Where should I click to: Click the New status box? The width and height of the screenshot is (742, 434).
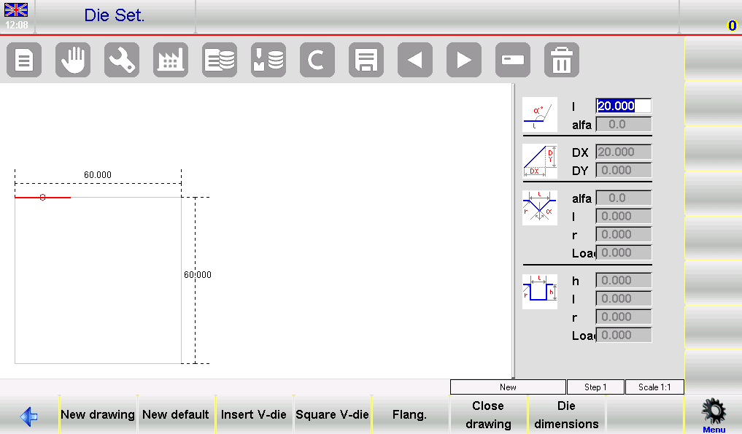click(x=508, y=387)
